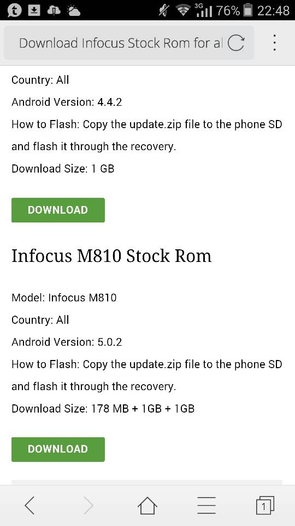Tap the 3G signal strength icon

[203, 10]
